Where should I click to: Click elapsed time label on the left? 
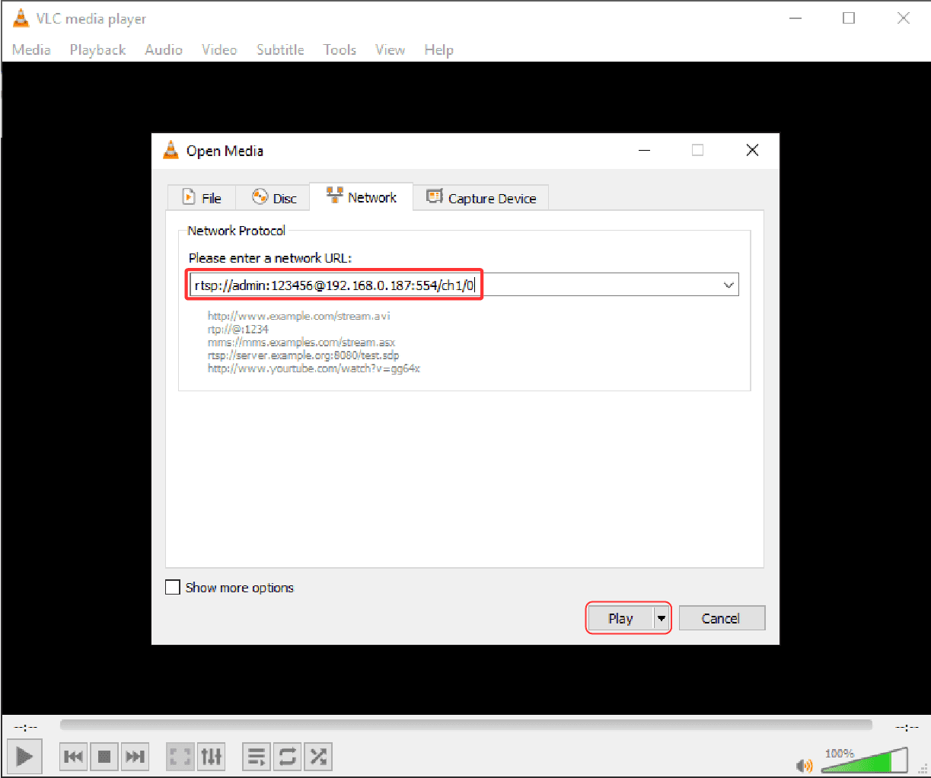[25, 727]
